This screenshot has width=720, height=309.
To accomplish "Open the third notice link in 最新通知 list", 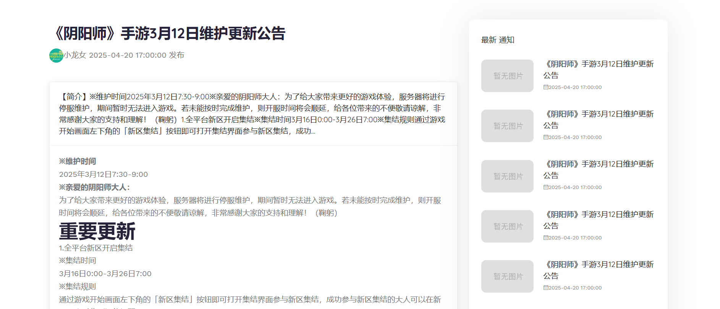I will pyautogui.click(x=599, y=170).
